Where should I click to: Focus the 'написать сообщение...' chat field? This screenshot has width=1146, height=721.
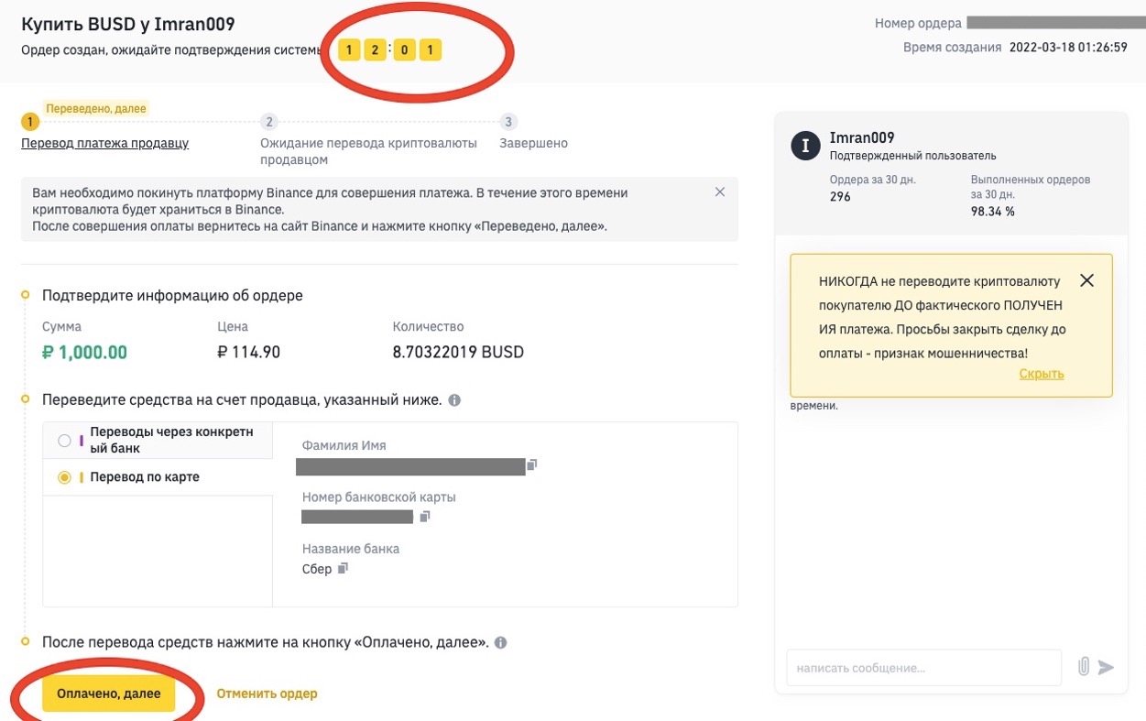pyautogui.click(x=923, y=668)
